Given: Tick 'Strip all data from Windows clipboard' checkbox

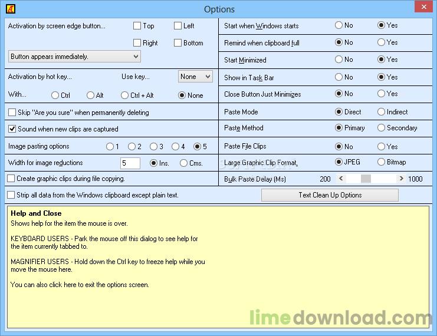Looking at the screenshot, I should pos(11,195).
